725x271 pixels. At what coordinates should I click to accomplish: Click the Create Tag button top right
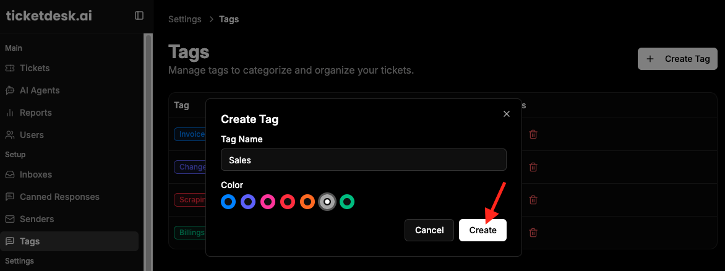pos(677,59)
